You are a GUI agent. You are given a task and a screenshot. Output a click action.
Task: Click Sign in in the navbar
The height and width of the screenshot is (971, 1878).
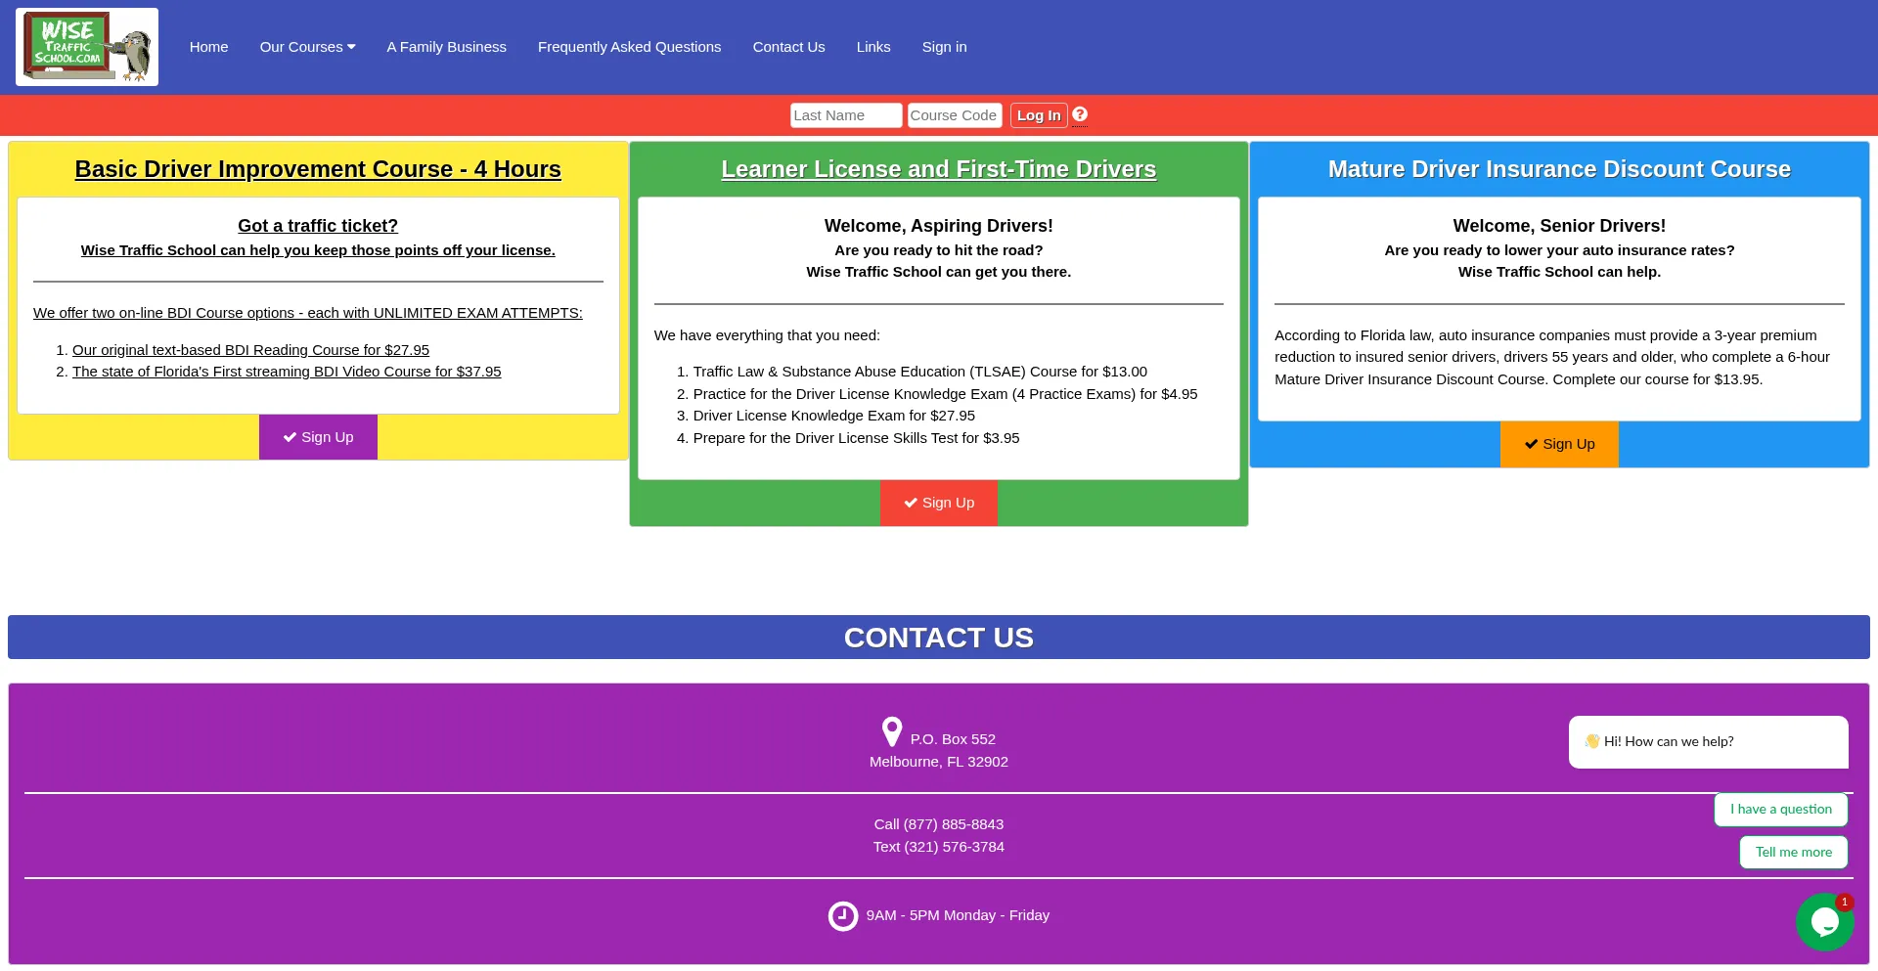click(944, 47)
